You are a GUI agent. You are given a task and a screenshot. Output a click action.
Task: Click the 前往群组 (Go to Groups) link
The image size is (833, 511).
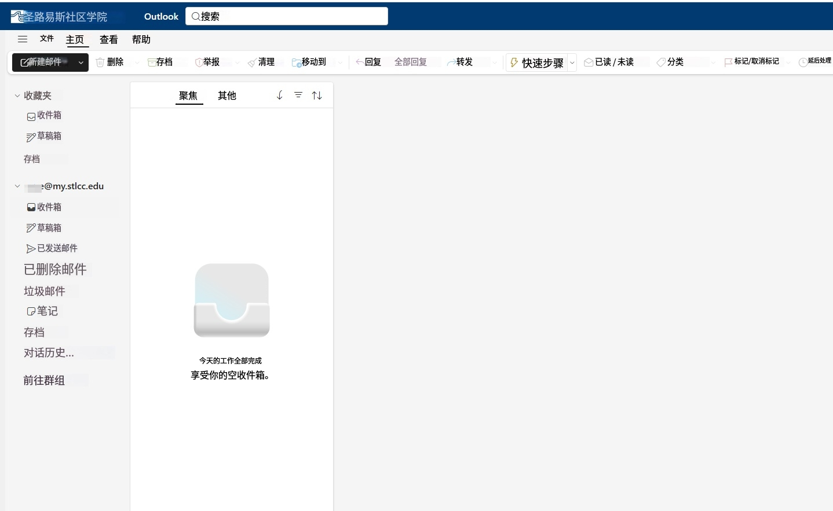[x=44, y=380]
